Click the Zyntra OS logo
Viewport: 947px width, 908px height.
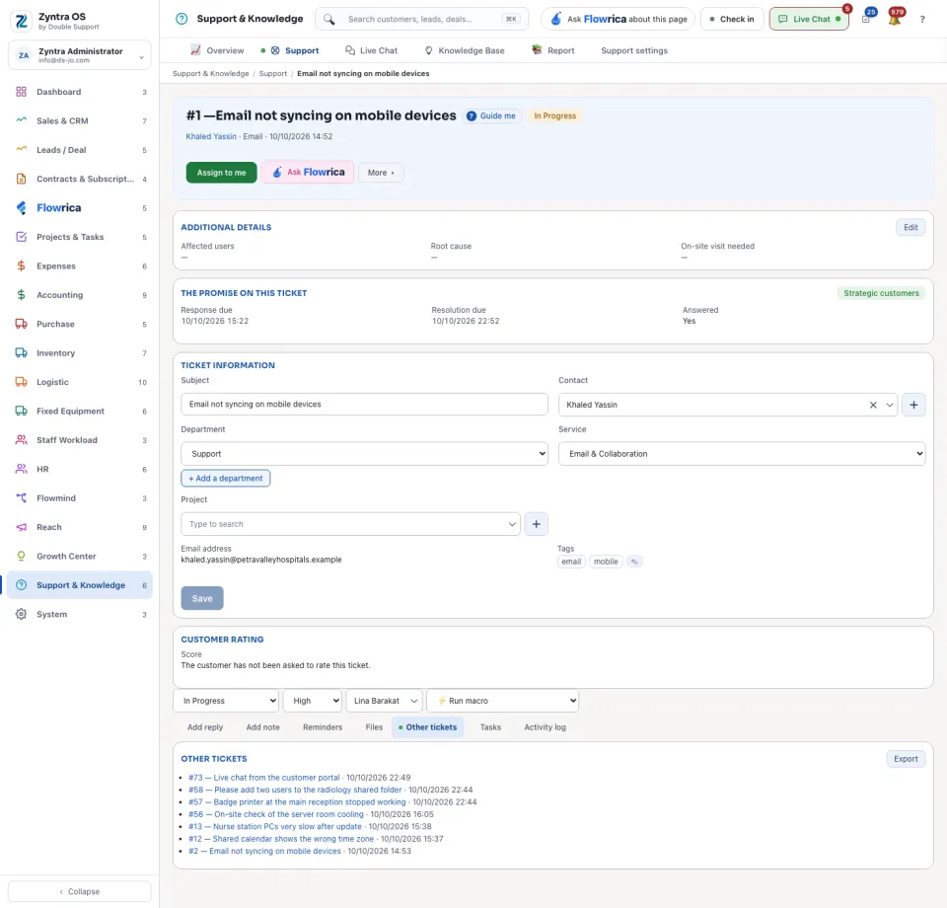(x=21, y=21)
